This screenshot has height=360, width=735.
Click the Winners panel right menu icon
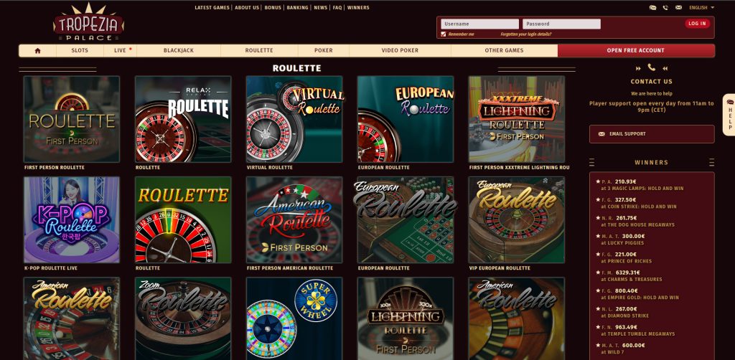[711, 163]
